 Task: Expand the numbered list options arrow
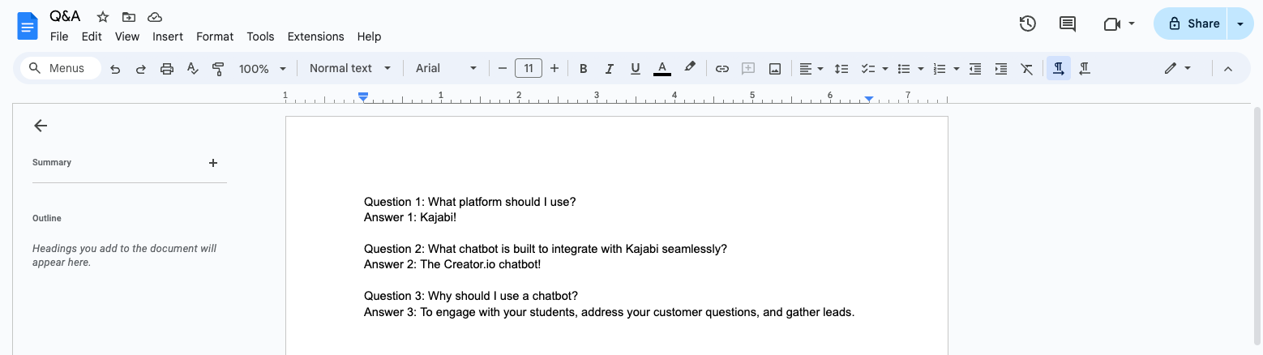[957, 69]
